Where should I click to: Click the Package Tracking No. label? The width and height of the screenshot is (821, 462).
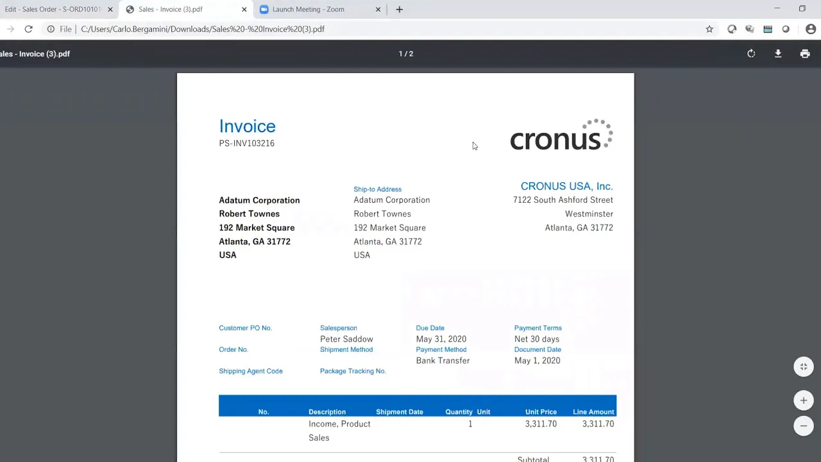click(353, 371)
